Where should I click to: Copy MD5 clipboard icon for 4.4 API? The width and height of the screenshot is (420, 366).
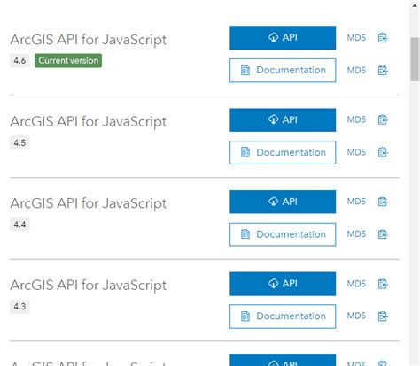point(383,202)
